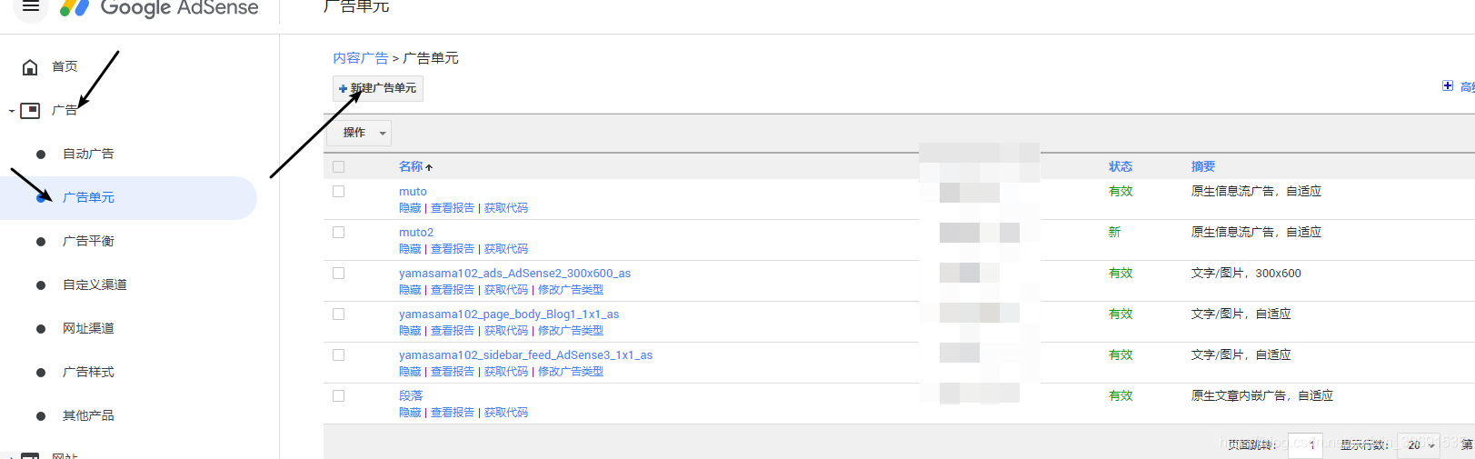Click 修改广告类型 under sidebar_feed_AdSense3
Screen dimensions: 1475x459
[x=571, y=372]
